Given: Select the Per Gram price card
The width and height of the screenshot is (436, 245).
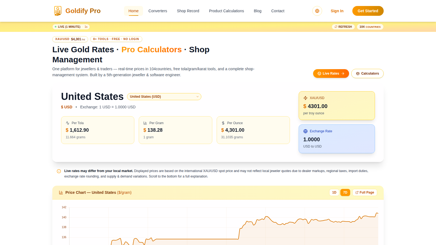Looking at the screenshot, I should 175,130.
